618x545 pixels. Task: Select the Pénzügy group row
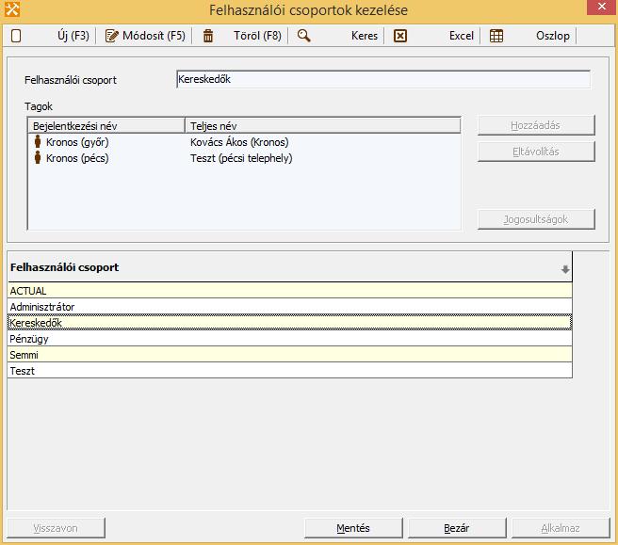click(x=290, y=339)
